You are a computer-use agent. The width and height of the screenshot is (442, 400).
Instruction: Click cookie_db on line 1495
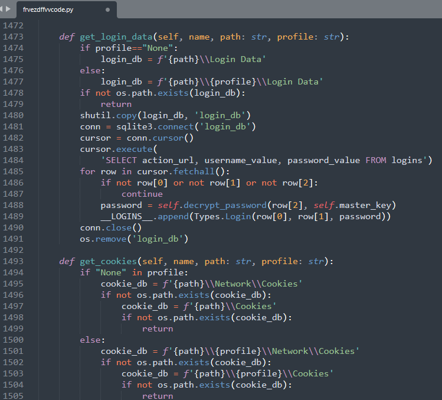124,284
